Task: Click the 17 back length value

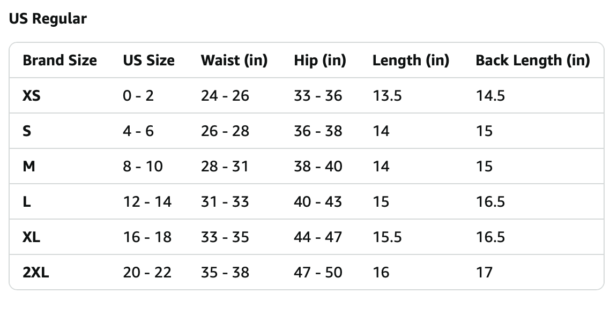Action: point(483,273)
